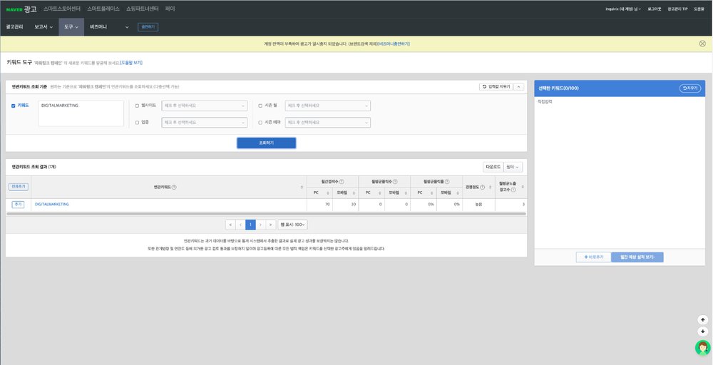Tick the 시즌 월 checkbox

[x=260, y=106]
